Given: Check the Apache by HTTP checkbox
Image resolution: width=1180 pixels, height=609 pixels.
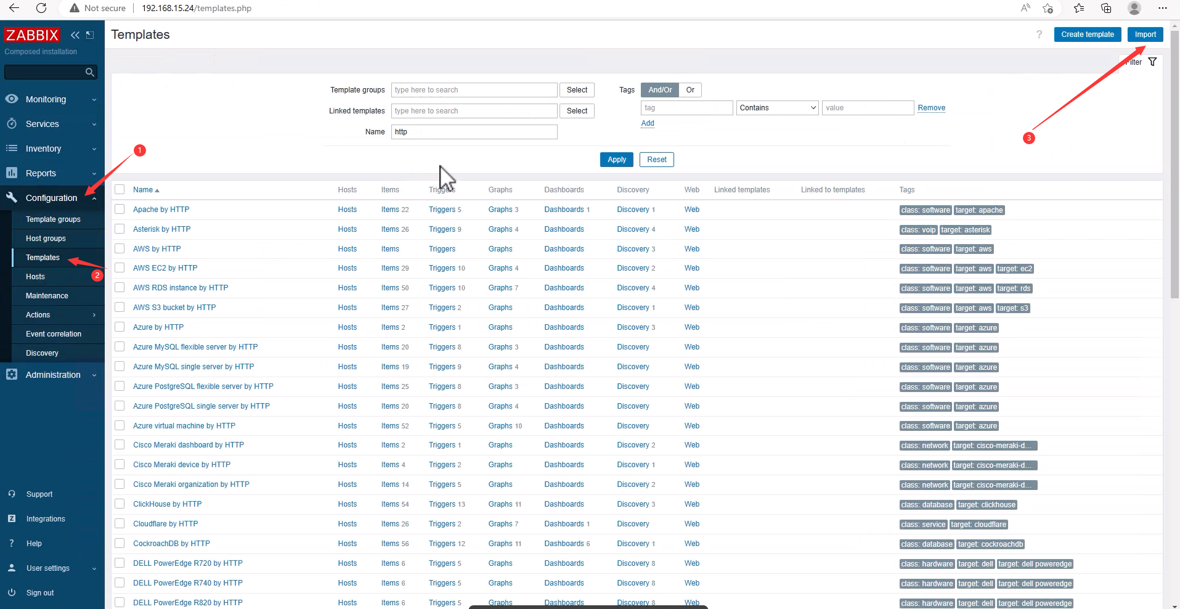Looking at the screenshot, I should click(120, 210).
